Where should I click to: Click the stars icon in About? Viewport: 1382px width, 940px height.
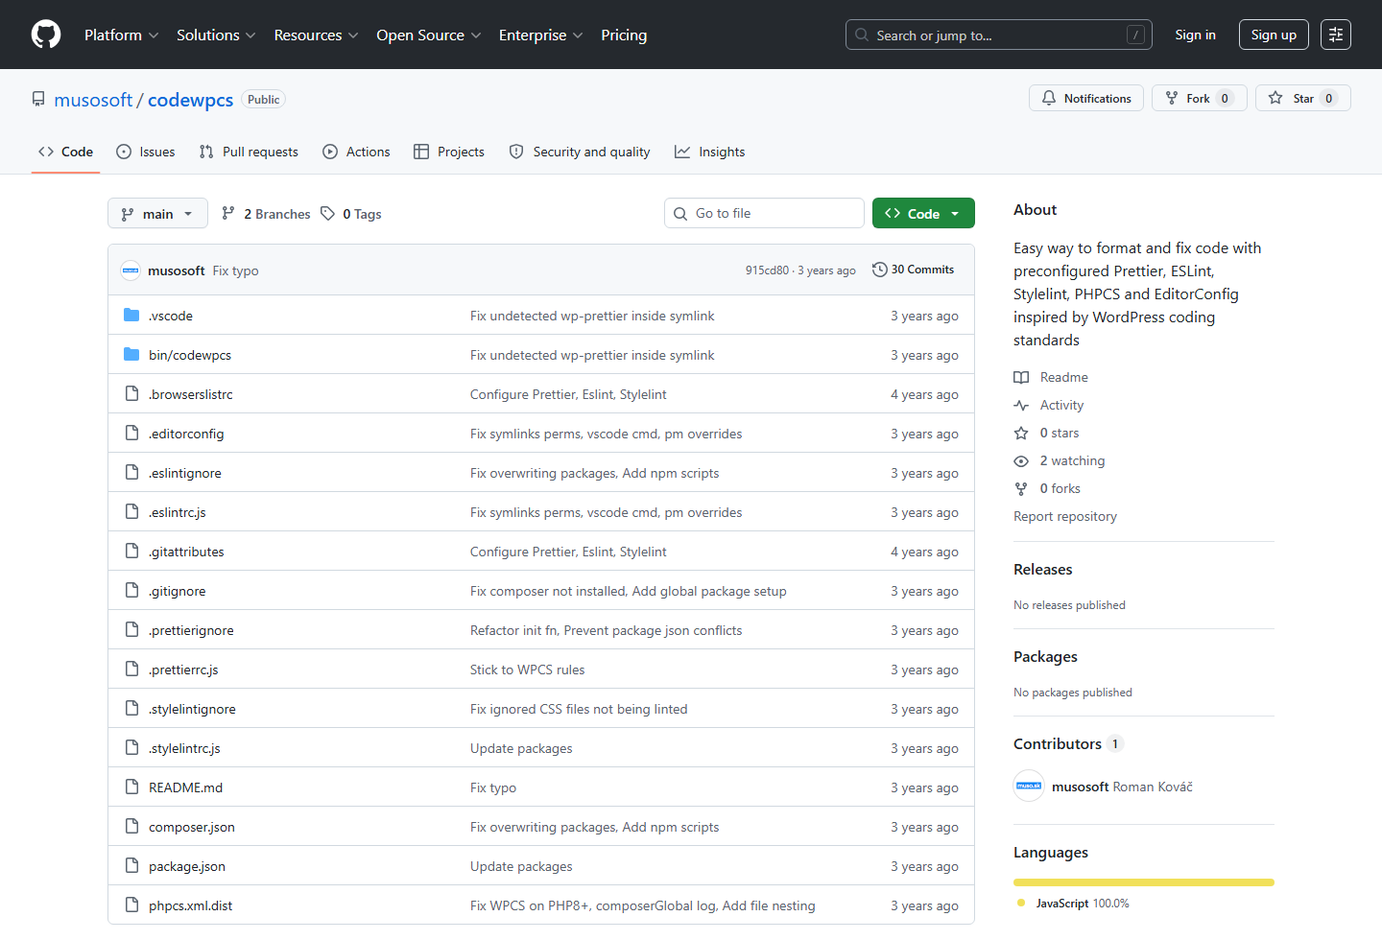click(x=1021, y=433)
